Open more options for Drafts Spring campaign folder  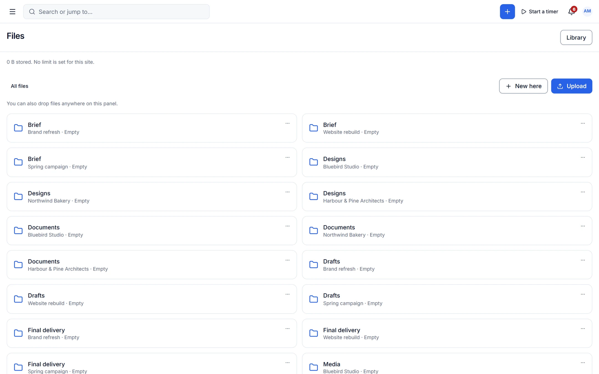pos(583,294)
